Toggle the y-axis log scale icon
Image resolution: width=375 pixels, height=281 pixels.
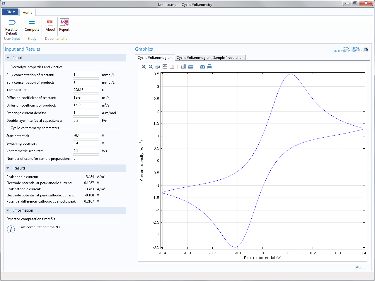(x=191, y=67)
